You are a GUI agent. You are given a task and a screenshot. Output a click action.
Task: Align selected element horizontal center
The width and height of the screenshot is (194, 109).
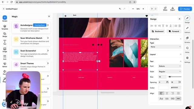tap(156, 26)
